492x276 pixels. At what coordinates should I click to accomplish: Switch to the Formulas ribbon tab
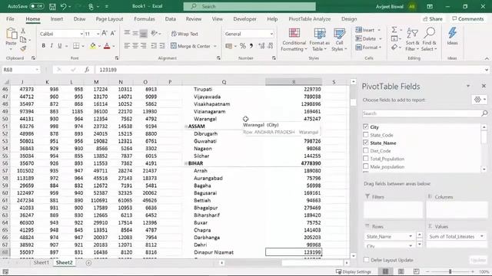click(x=145, y=19)
